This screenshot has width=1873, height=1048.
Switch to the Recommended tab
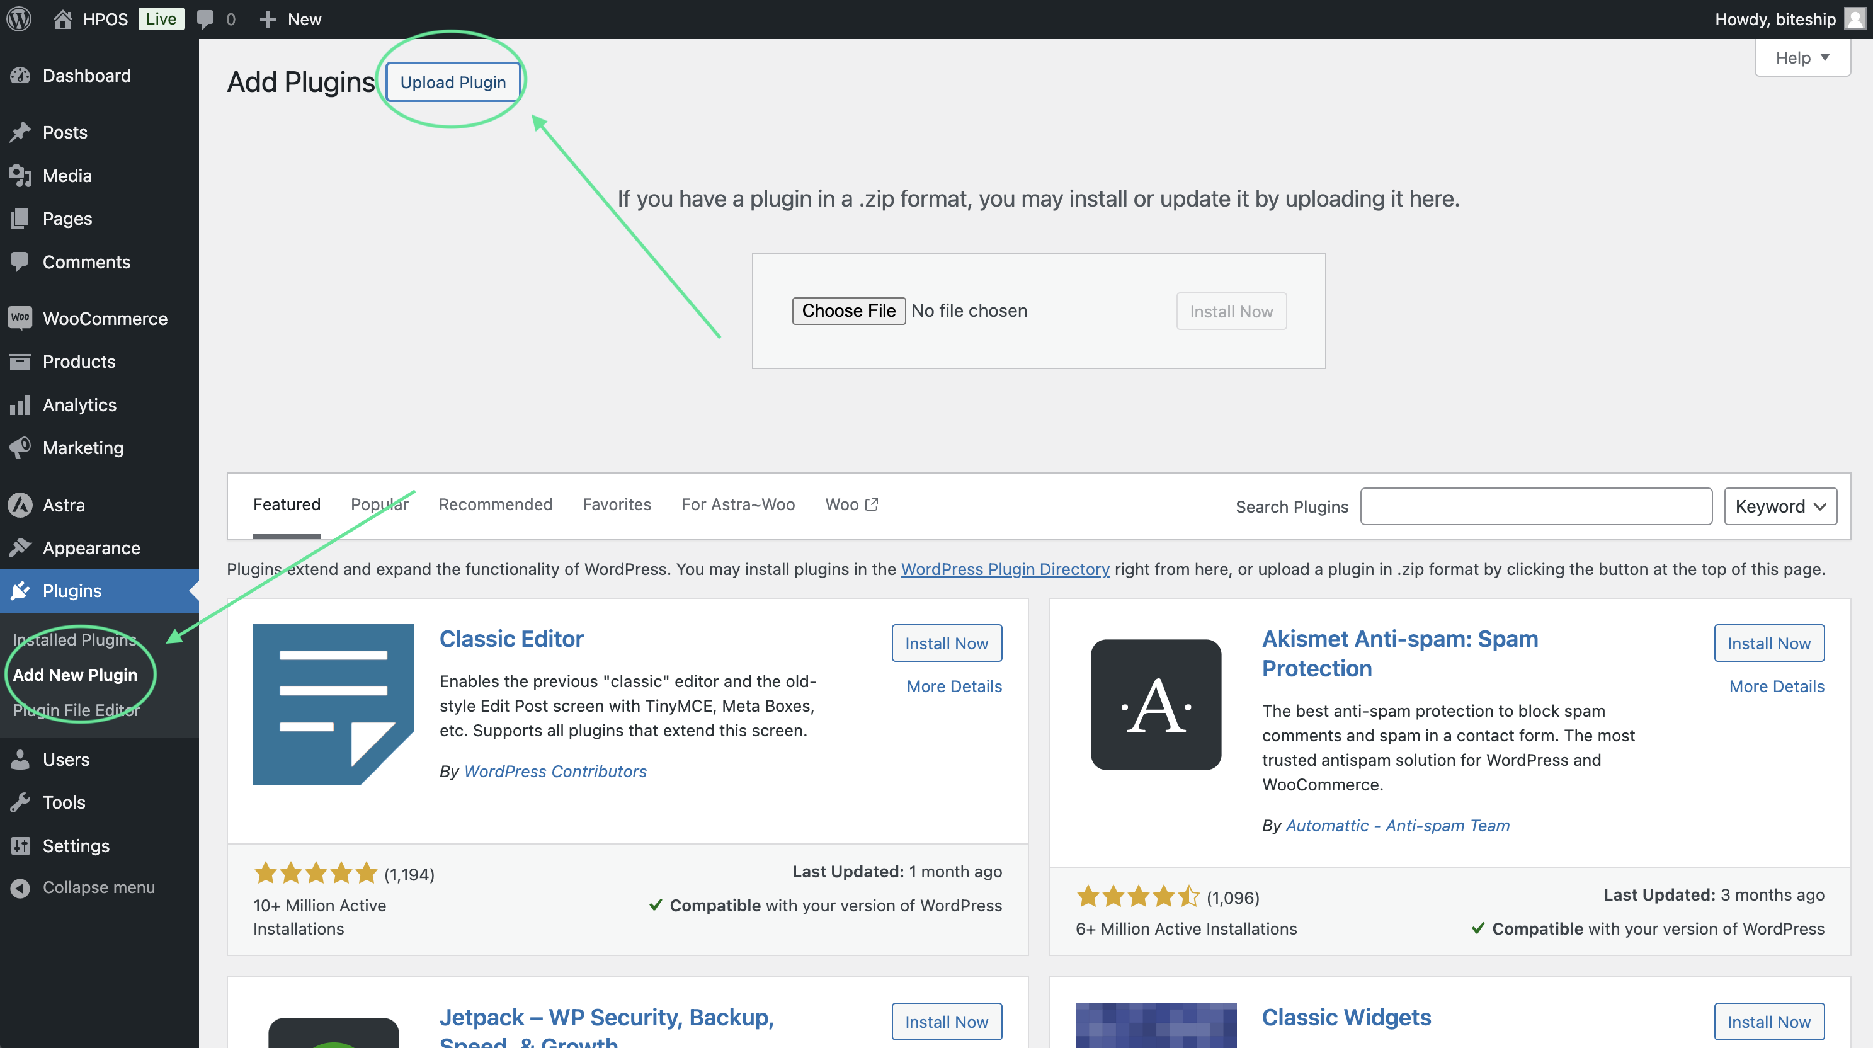click(x=495, y=504)
